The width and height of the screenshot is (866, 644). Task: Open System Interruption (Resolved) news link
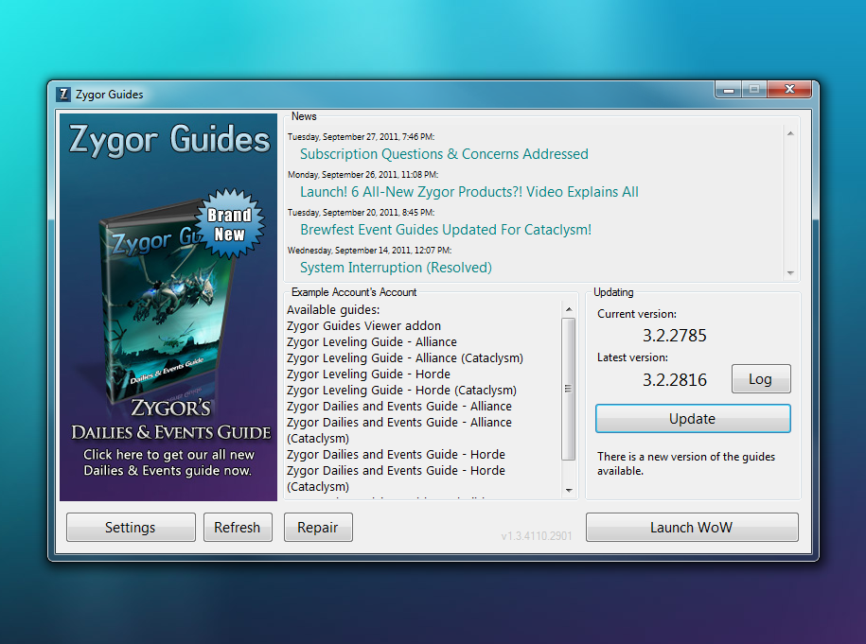[396, 268]
